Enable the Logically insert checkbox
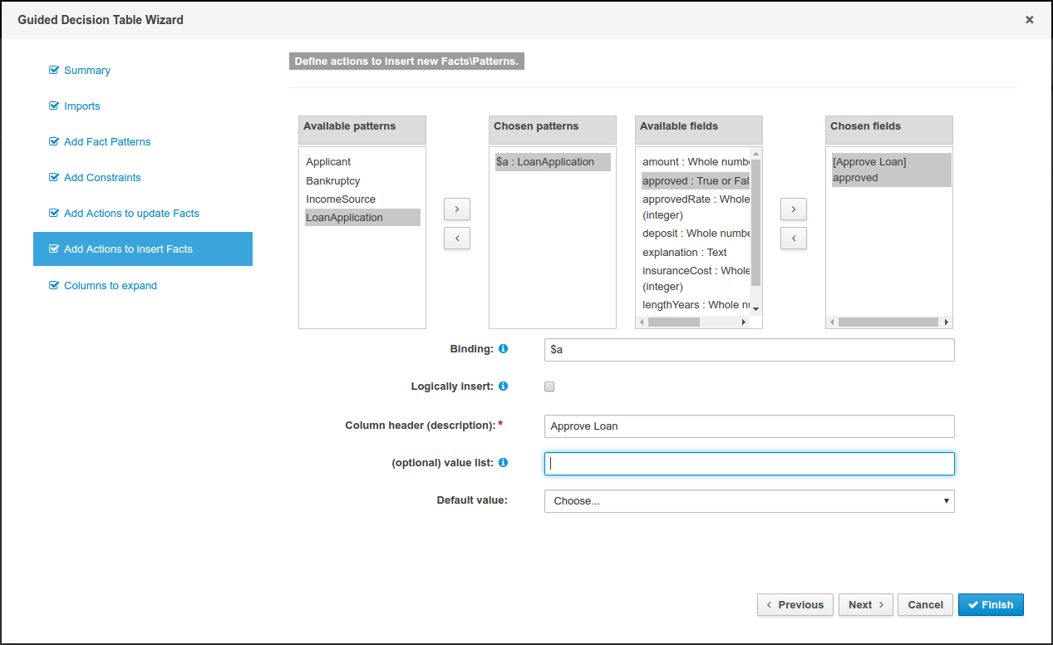This screenshot has height=645, width=1053. tap(549, 387)
